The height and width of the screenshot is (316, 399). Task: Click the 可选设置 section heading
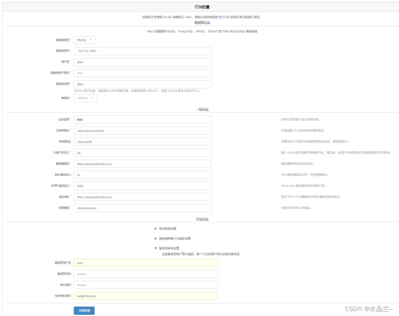click(202, 219)
